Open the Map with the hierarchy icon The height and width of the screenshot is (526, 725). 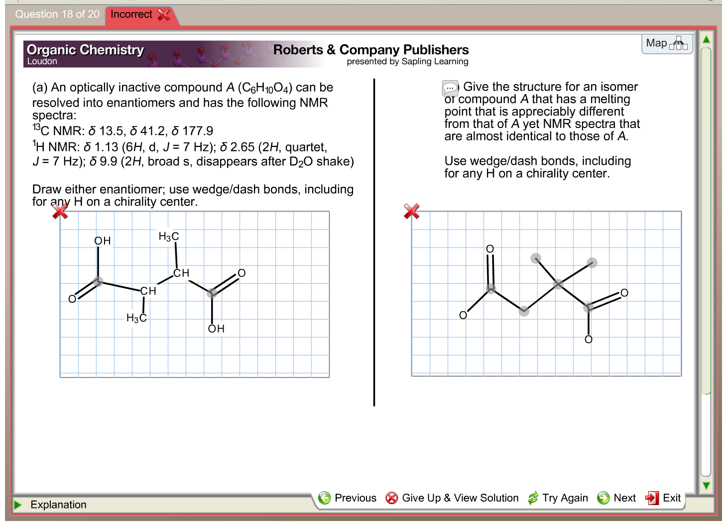677,44
